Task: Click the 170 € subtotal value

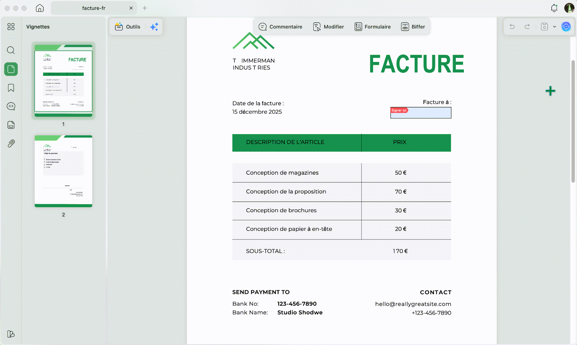Action: 400,251
